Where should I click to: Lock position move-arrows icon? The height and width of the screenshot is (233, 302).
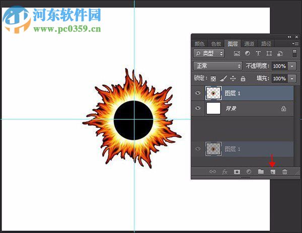tap(233, 79)
